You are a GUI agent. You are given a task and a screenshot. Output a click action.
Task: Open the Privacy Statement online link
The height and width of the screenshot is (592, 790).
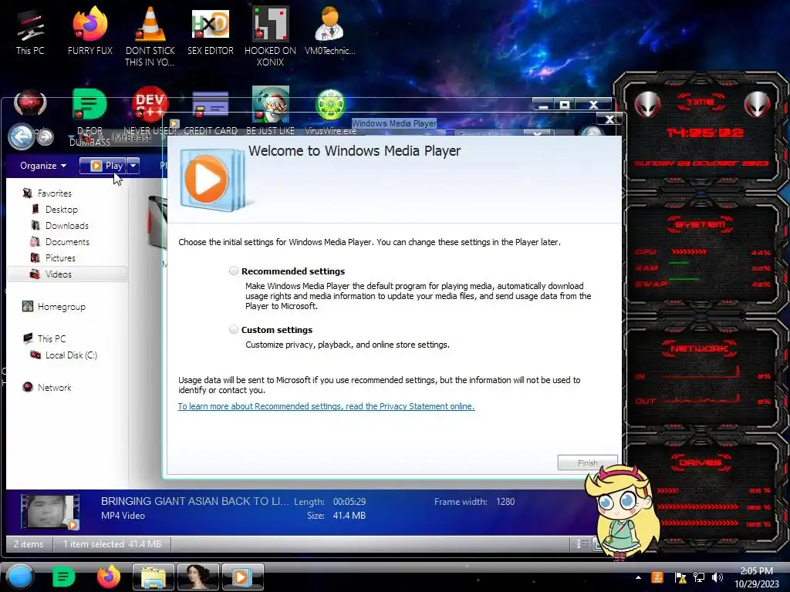[326, 406]
